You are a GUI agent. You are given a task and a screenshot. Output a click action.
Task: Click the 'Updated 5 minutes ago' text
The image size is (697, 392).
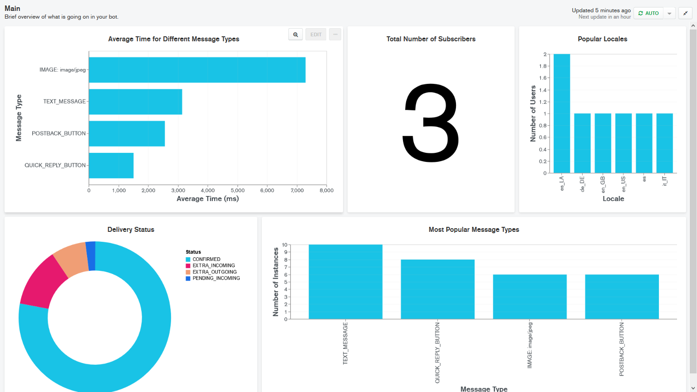(x=601, y=10)
